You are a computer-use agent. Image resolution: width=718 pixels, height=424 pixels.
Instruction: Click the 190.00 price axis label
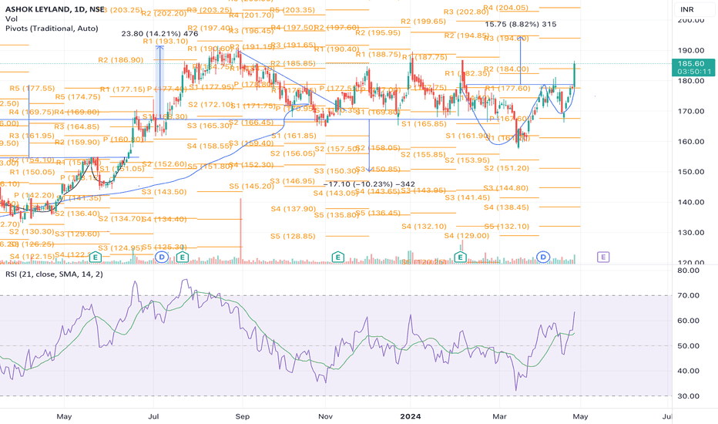pos(691,50)
